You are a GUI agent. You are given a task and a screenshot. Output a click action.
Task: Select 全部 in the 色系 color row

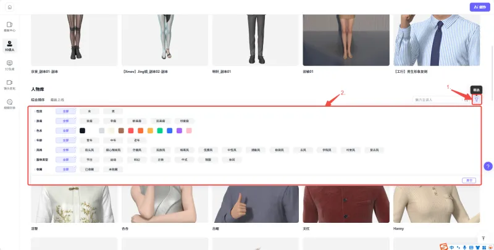(65, 131)
